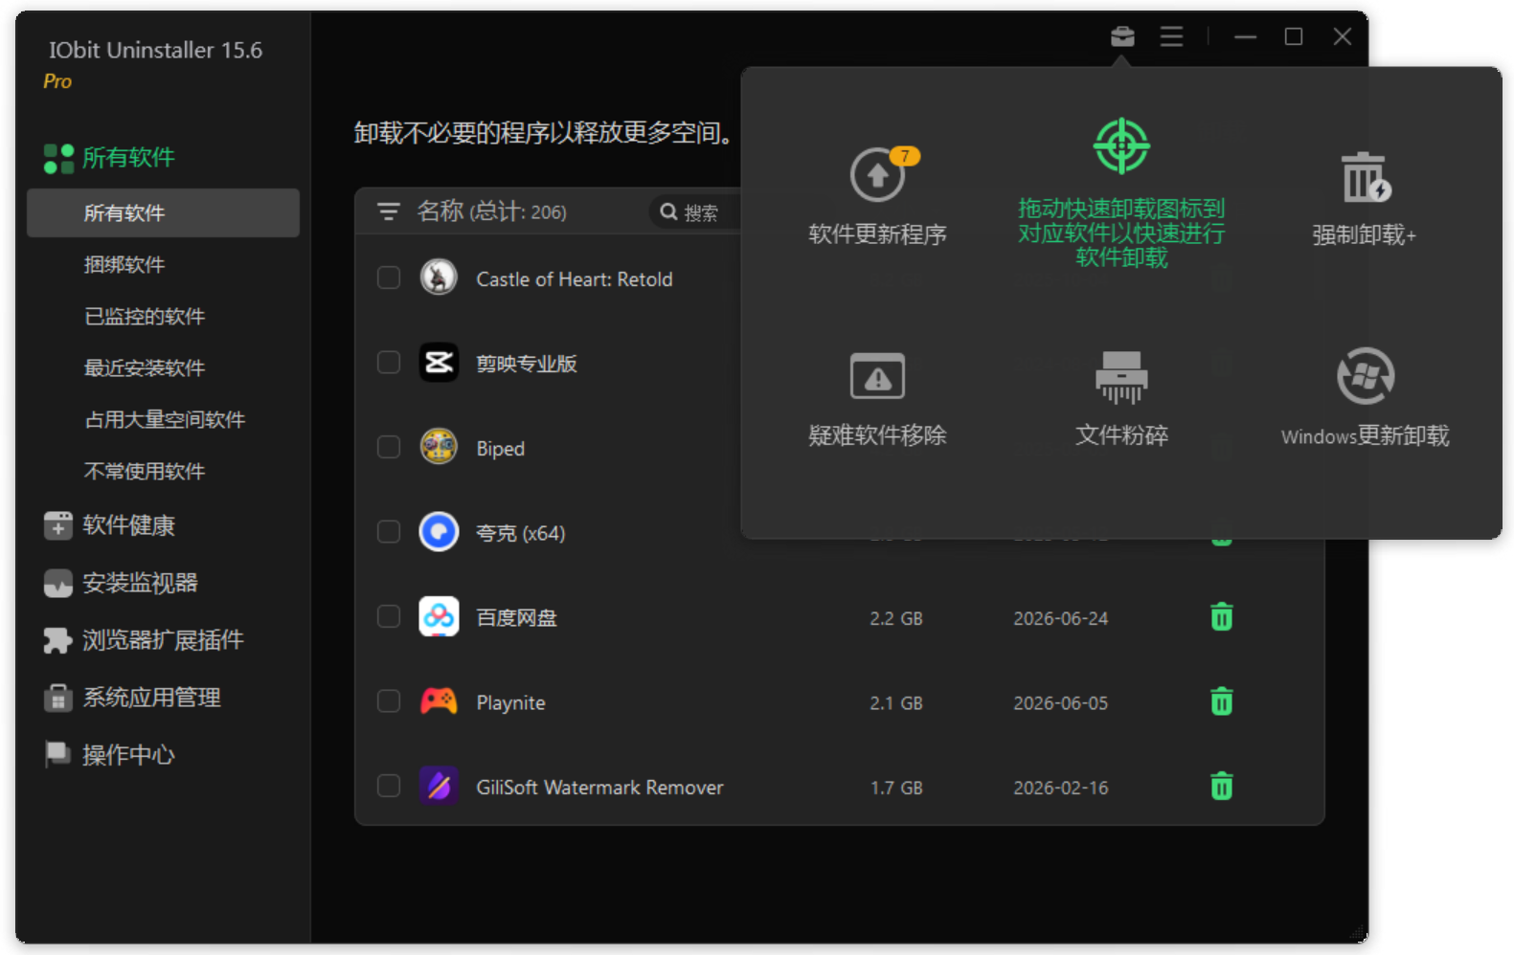Show 已监控的软件

[x=145, y=316]
